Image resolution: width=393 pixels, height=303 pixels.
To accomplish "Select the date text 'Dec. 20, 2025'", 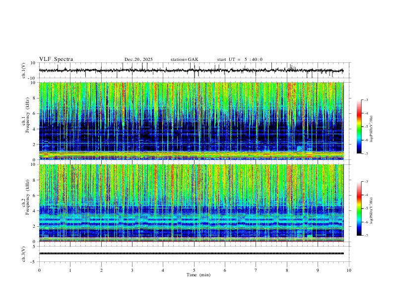I will point(138,59).
